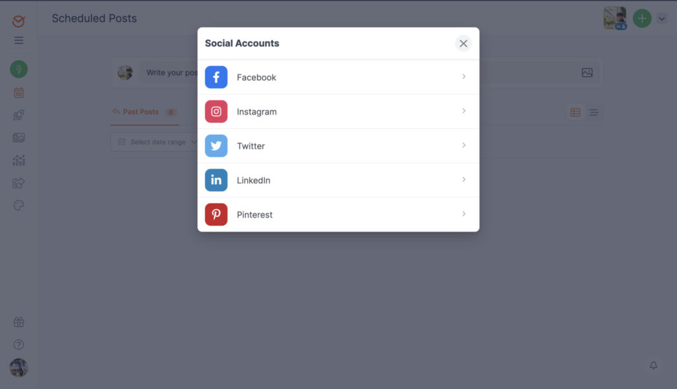Click the green lightning bolt sidebar icon
This screenshot has width=677, height=389.
pos(19,69)
